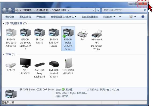This screenshot has width=153, height=106.
Task: Click 开始扫描 in the toolbar
Action: pyautogui.click(x=41, y=17)
